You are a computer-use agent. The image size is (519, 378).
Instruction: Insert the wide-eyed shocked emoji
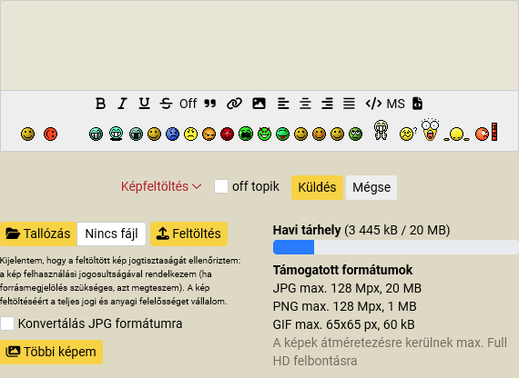[x=430, y=130]
